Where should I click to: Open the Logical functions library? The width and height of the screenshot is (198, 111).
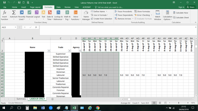(37, 15)
